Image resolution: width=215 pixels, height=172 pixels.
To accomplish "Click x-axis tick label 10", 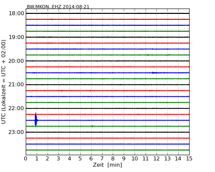I will [x=135, y=159].
